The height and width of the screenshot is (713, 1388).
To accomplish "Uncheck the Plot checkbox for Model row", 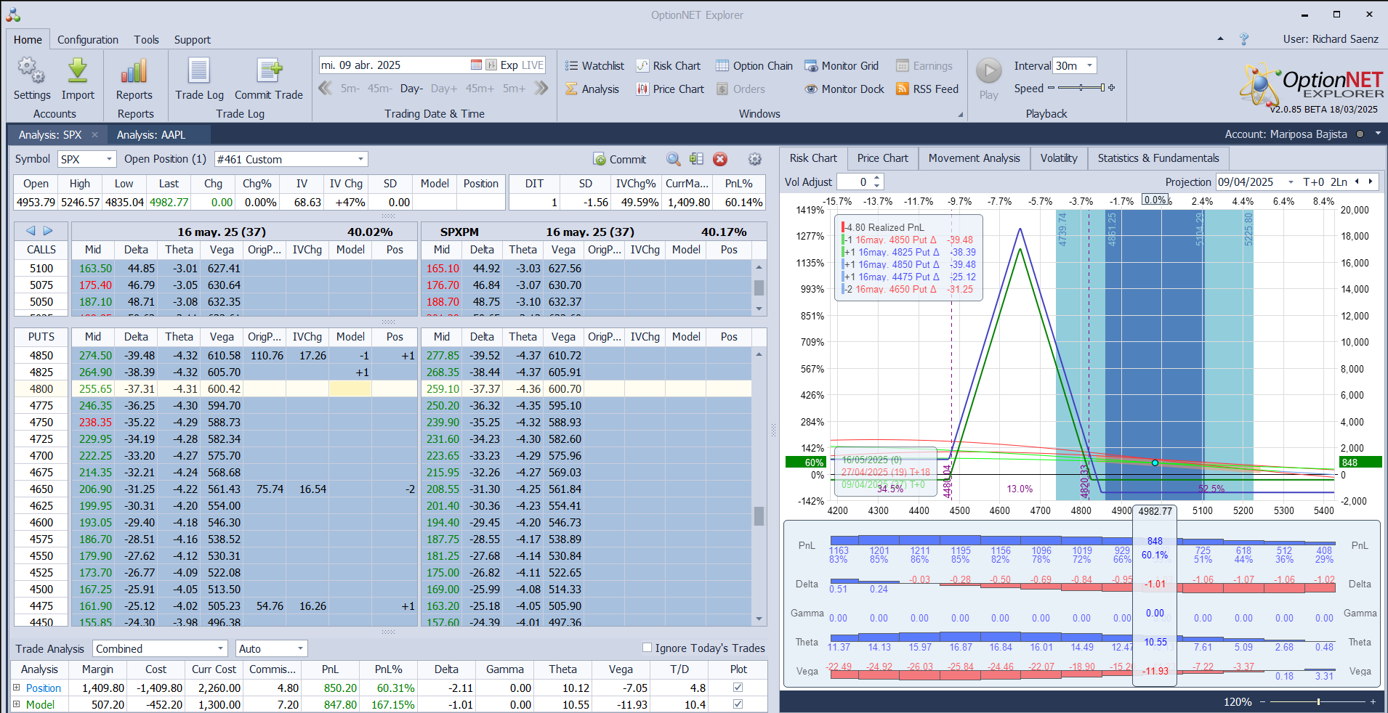I will [738, 704].
